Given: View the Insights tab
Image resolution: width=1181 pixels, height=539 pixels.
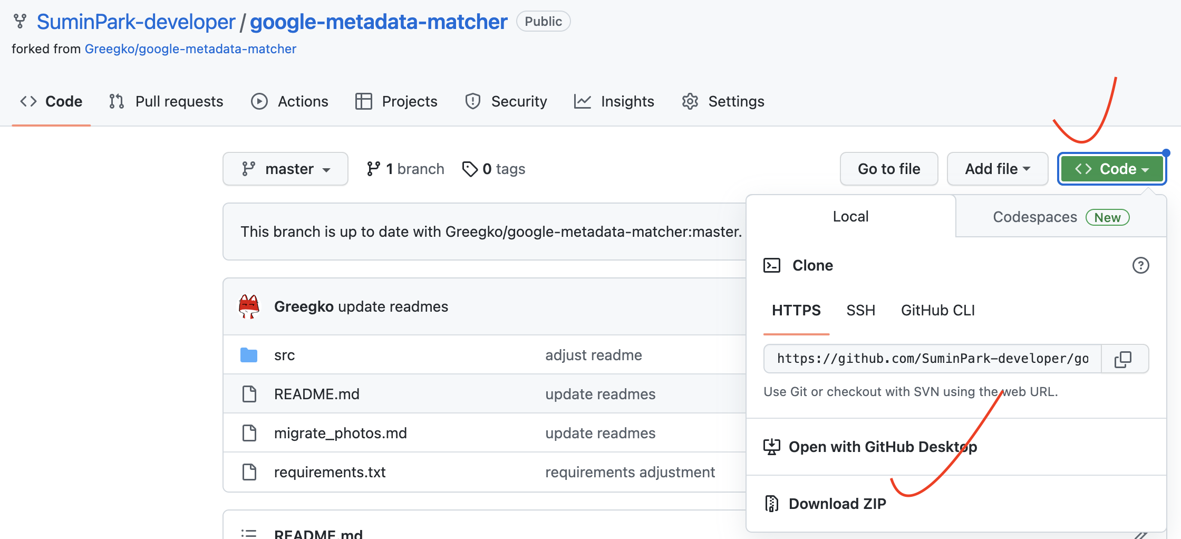Looking at the screenshot, I should (614, 101).
